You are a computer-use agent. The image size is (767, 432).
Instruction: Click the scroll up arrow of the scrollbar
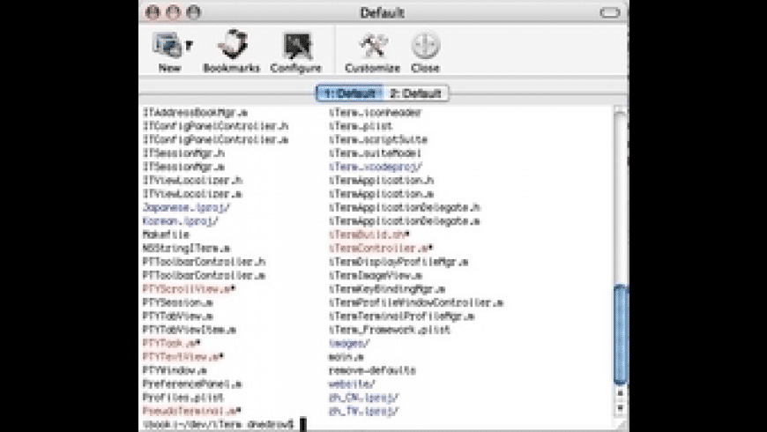tap(621, 393)
